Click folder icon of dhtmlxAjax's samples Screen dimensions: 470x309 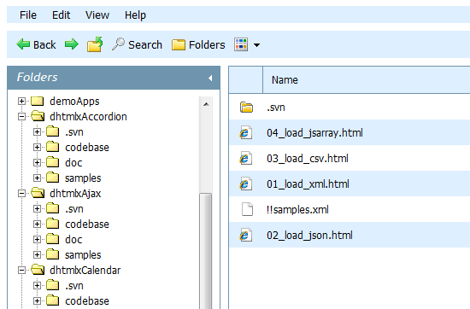pyautogui.click(x=53, y=254)
